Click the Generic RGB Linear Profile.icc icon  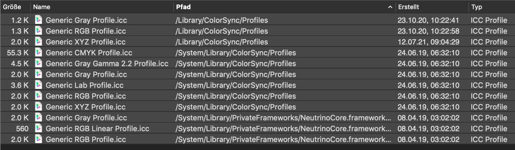[x=38, y=129]
